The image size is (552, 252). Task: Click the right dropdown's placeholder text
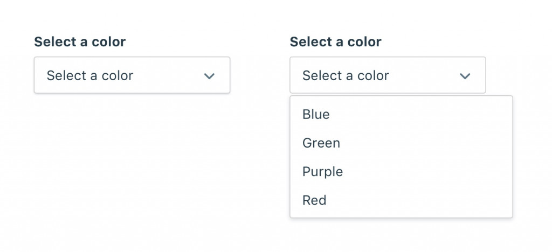point(346,76)
